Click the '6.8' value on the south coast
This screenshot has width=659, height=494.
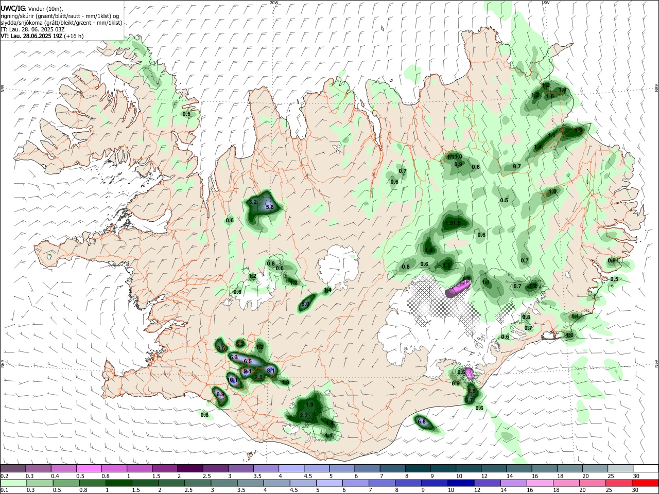[422, 421]
